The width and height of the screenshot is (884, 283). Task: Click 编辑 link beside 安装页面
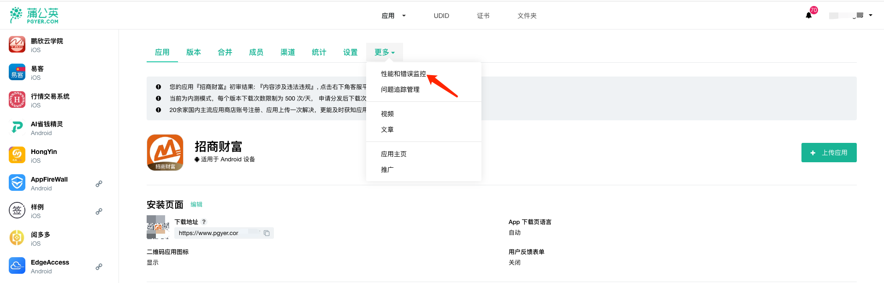click(196, 205)
